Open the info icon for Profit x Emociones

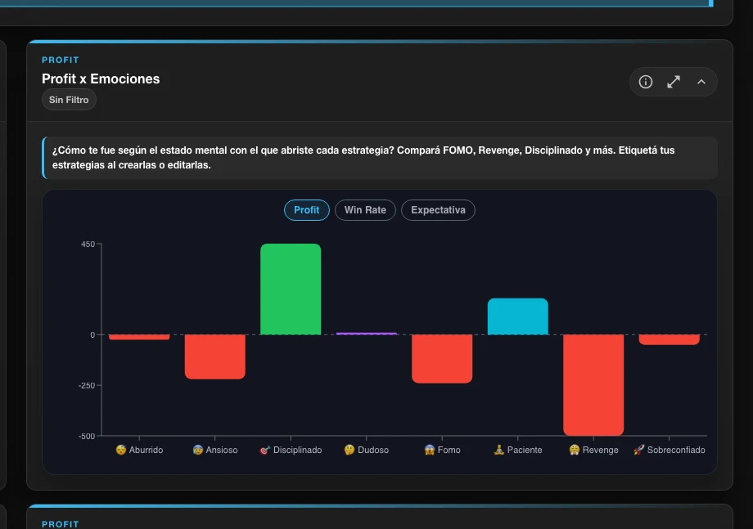(646, 82)
